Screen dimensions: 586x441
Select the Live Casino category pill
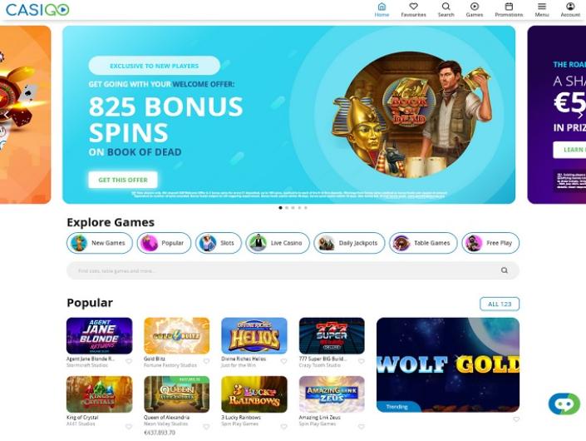coord(278,243)
